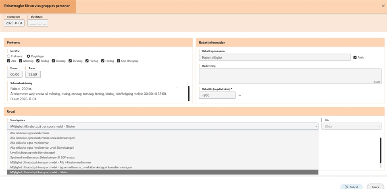Choose 'Alla inklusive egna medlemmar' option
387x189 pixels.
point(29,143)
